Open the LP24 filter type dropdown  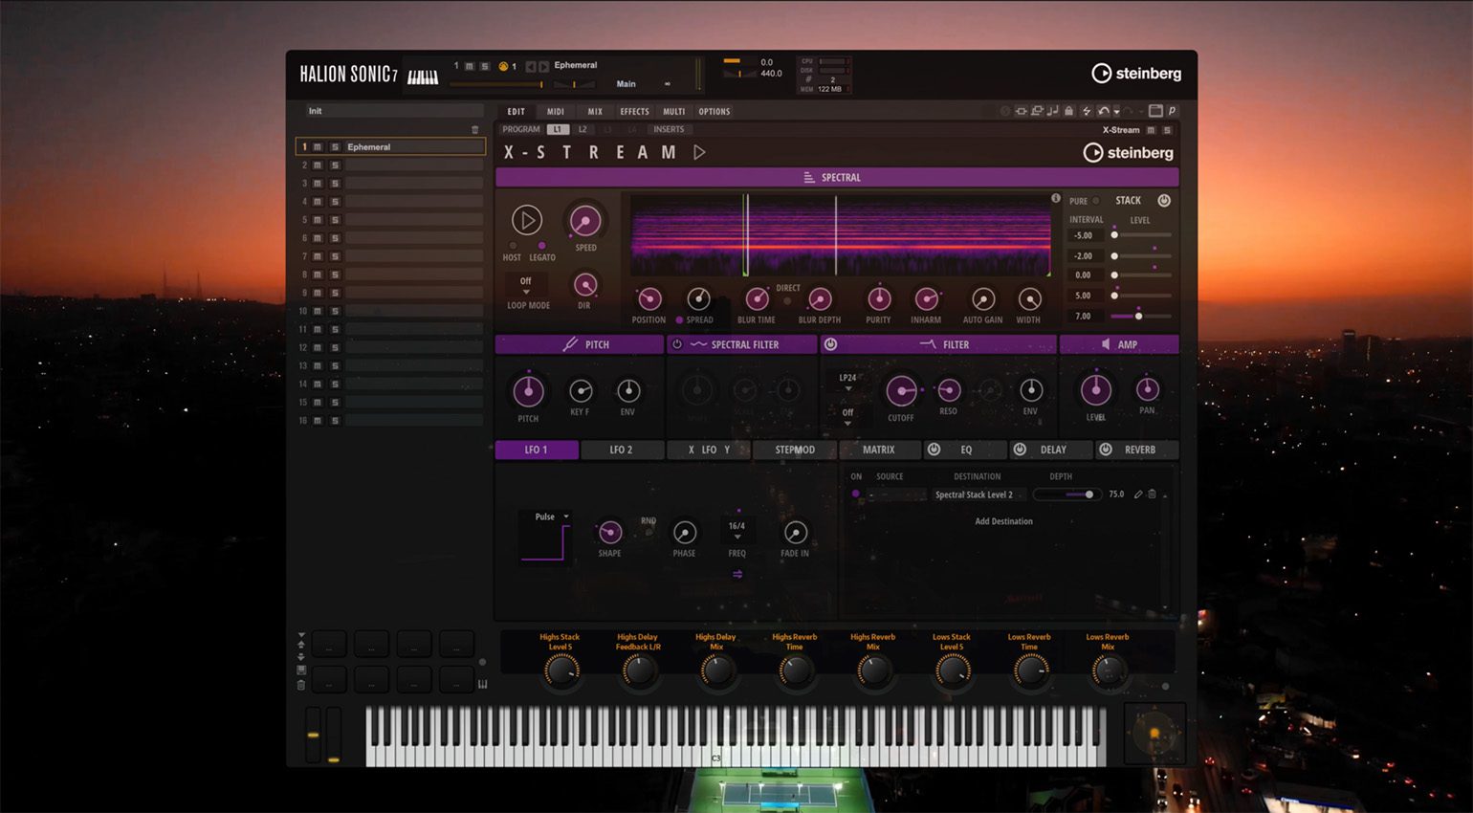(x=848, y=379)
